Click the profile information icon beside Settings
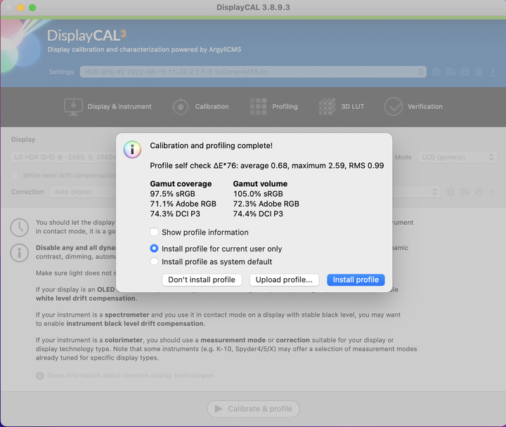 tap(437, 72)
